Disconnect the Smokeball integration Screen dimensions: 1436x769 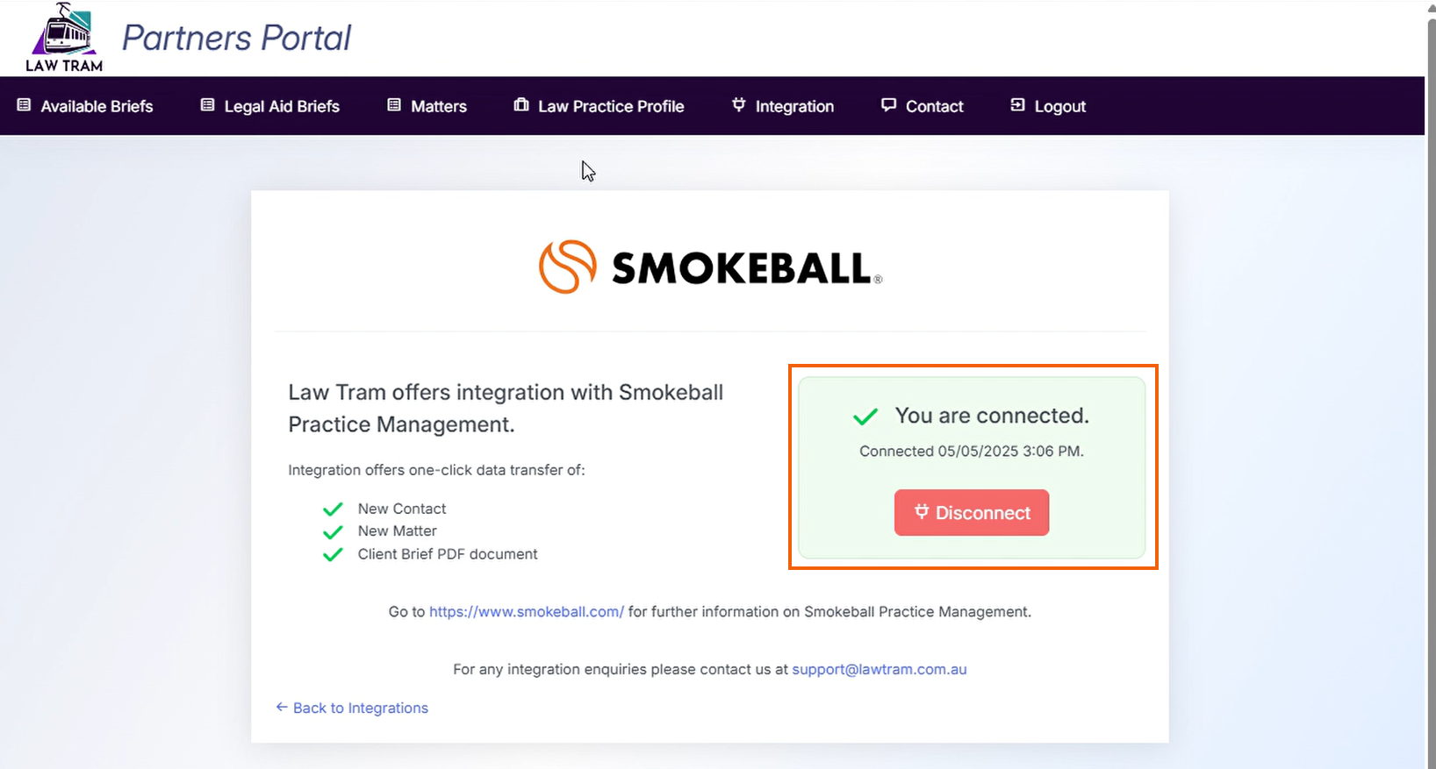972,513
